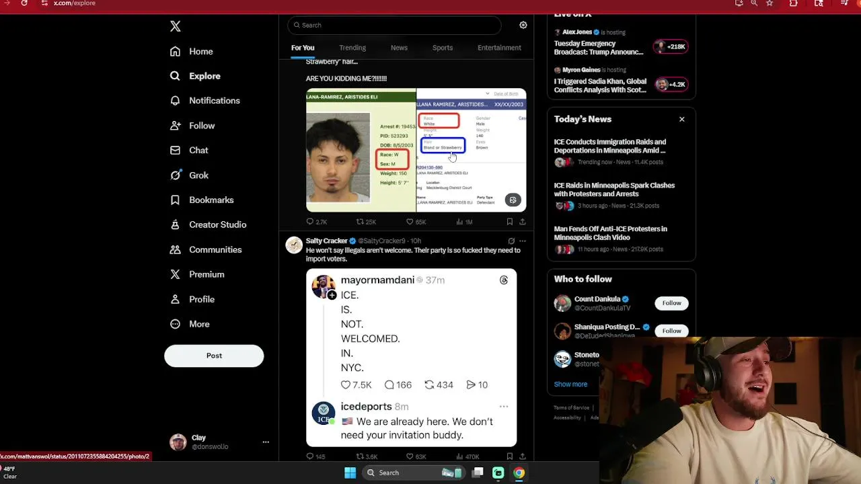
Task: Share the post with 1M views
Action: click(523, 222)
